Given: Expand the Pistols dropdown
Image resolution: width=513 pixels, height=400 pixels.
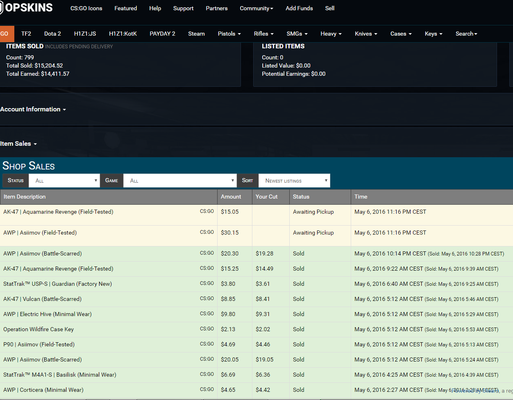Looking at the screenshot, I should tap(229, 34).
